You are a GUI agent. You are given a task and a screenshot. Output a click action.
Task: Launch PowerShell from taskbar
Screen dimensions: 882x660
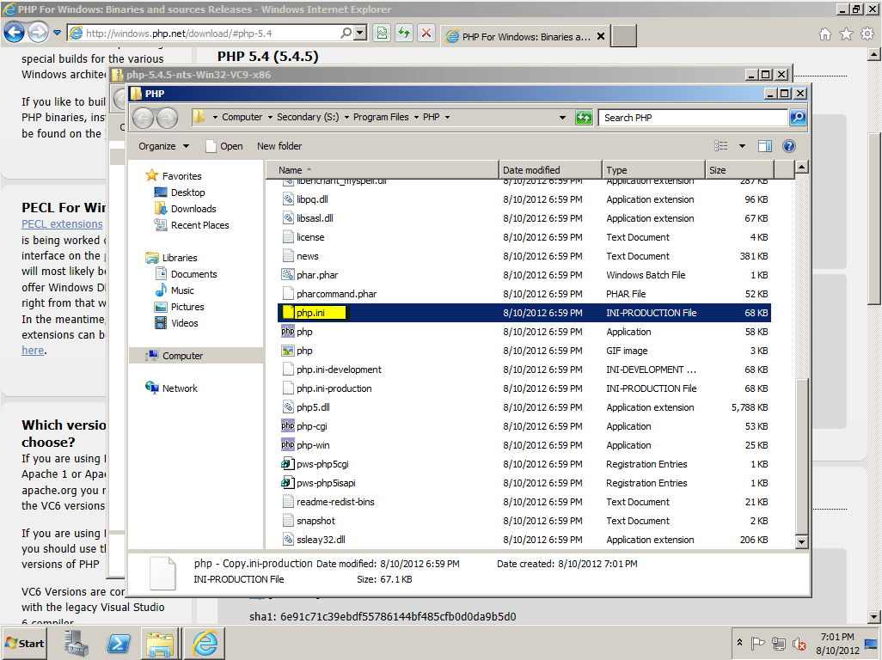click(119, 644)
